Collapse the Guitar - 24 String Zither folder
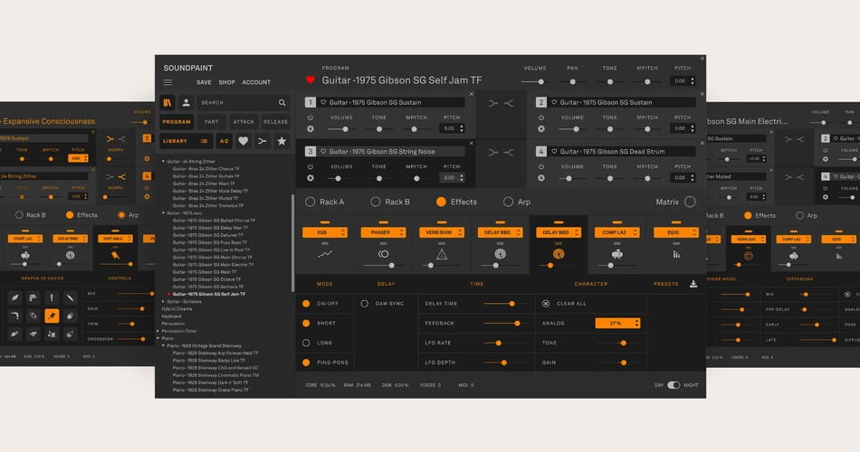 (163, 162)
